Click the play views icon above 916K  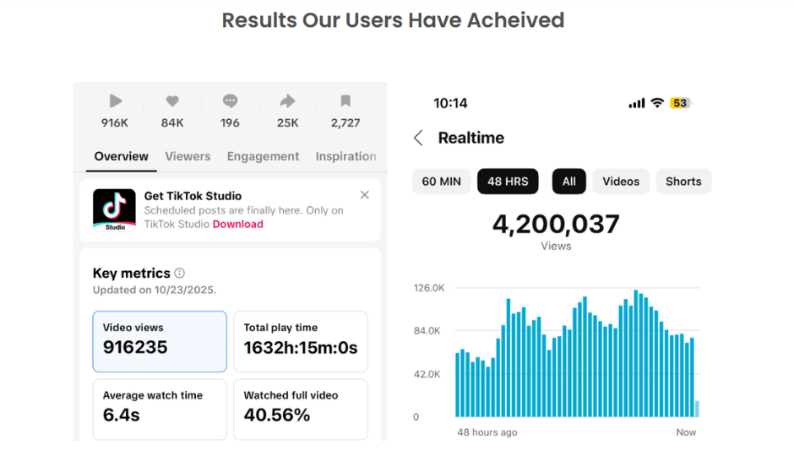click(116, 101)
